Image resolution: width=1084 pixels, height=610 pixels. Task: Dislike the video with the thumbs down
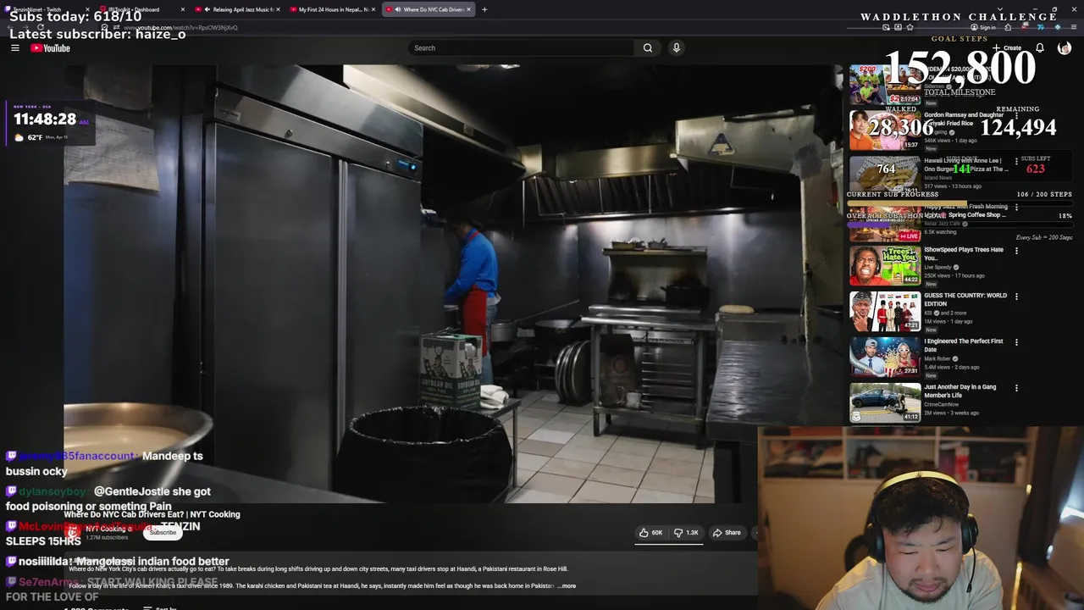tap(687, 533)
